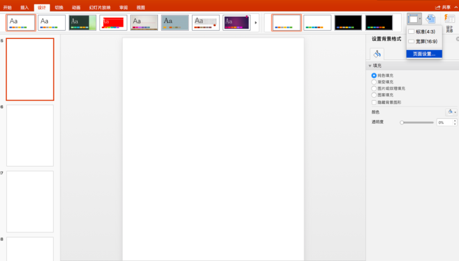Select slide 5 thumbnail

(x=30, y=69)
